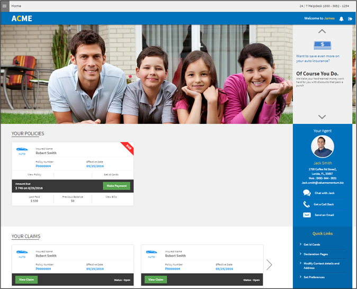Click Get a Call Back
Viewport: 357px width, 289px height.
point(324,204)
